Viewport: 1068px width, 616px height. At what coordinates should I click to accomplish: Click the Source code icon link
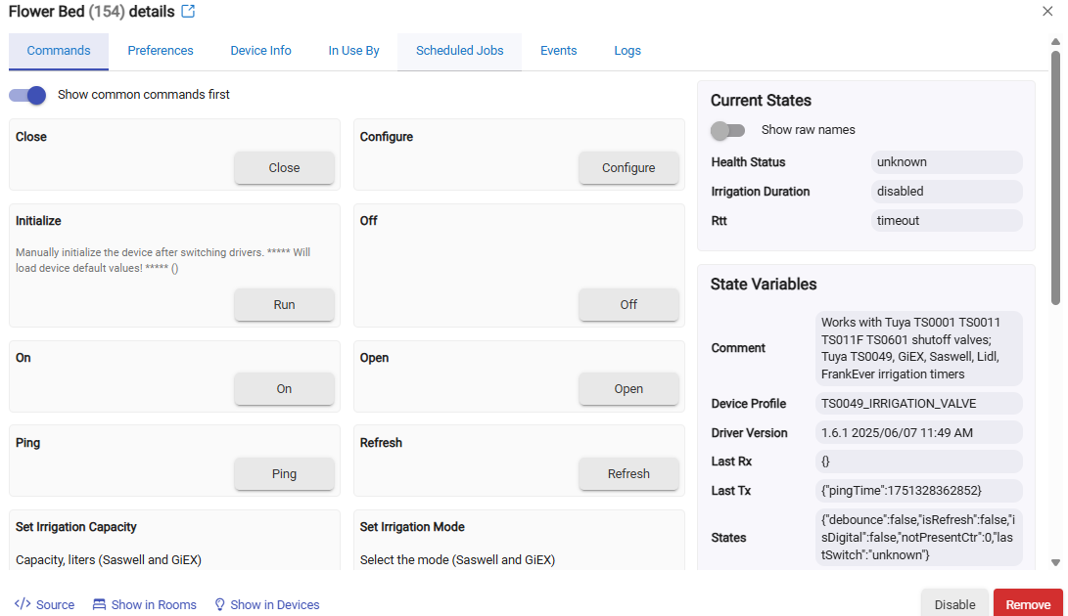click(45, 604)
